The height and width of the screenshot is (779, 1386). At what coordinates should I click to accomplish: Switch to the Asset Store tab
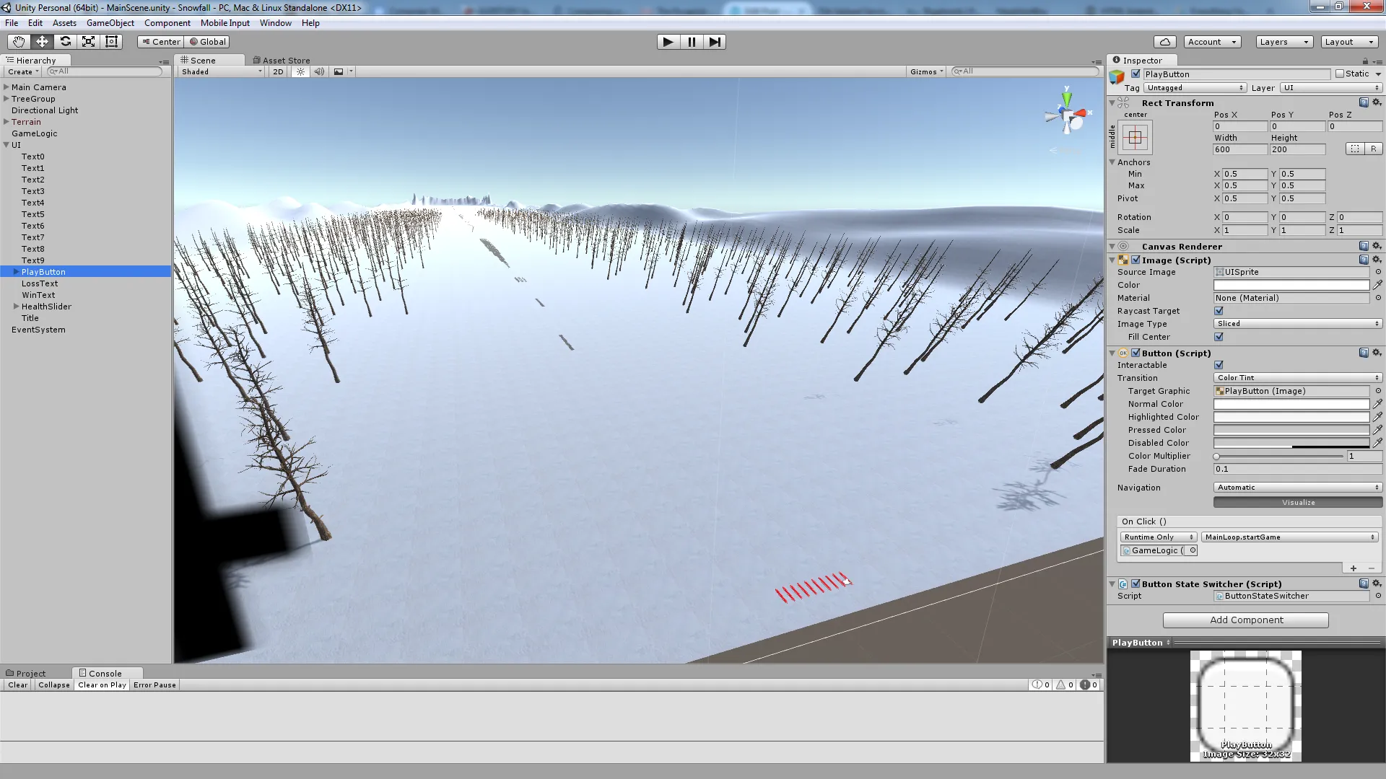(x=282, y=61)
